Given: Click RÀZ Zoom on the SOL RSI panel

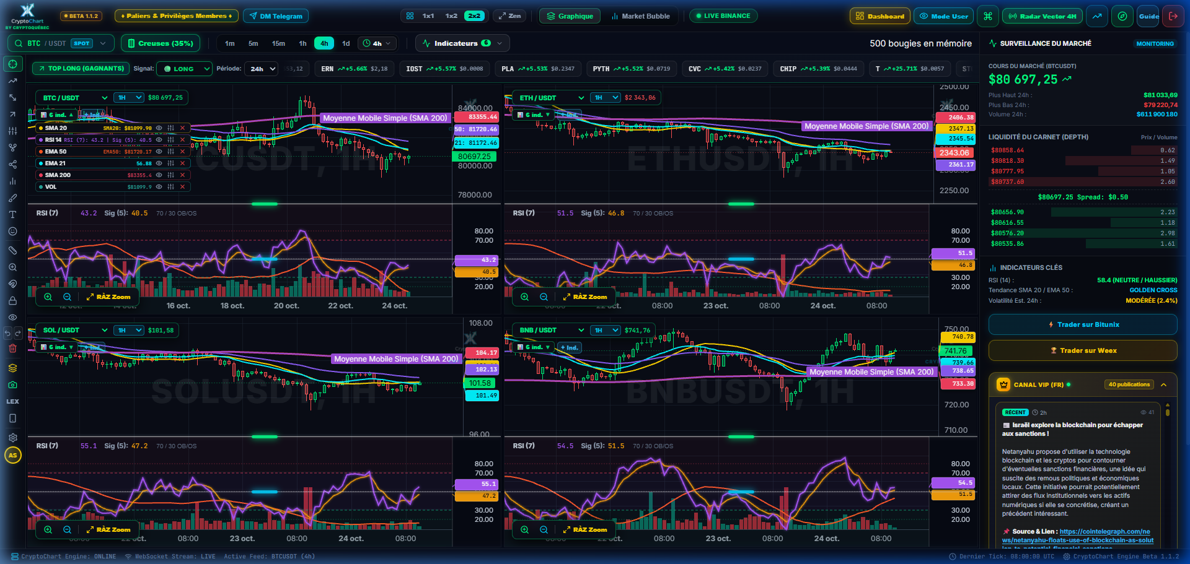Looking at the screenshot, I should [109, 529].
